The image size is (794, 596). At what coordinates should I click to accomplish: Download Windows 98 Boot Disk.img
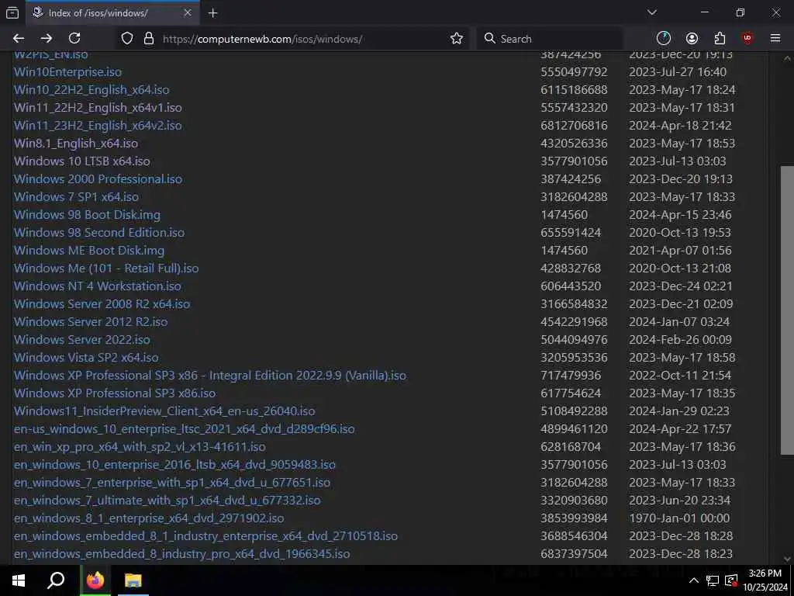coord(87,215)
